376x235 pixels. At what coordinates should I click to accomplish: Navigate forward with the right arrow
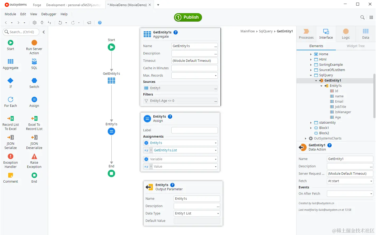coord(18,23)
